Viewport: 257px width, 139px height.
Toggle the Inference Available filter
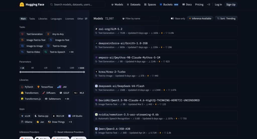[x=200, y=19]
